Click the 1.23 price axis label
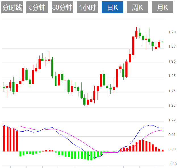The image size is (180, 168). click(172, 105)
